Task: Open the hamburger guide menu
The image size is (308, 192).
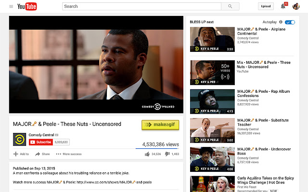Action: (x=11, y=6)
